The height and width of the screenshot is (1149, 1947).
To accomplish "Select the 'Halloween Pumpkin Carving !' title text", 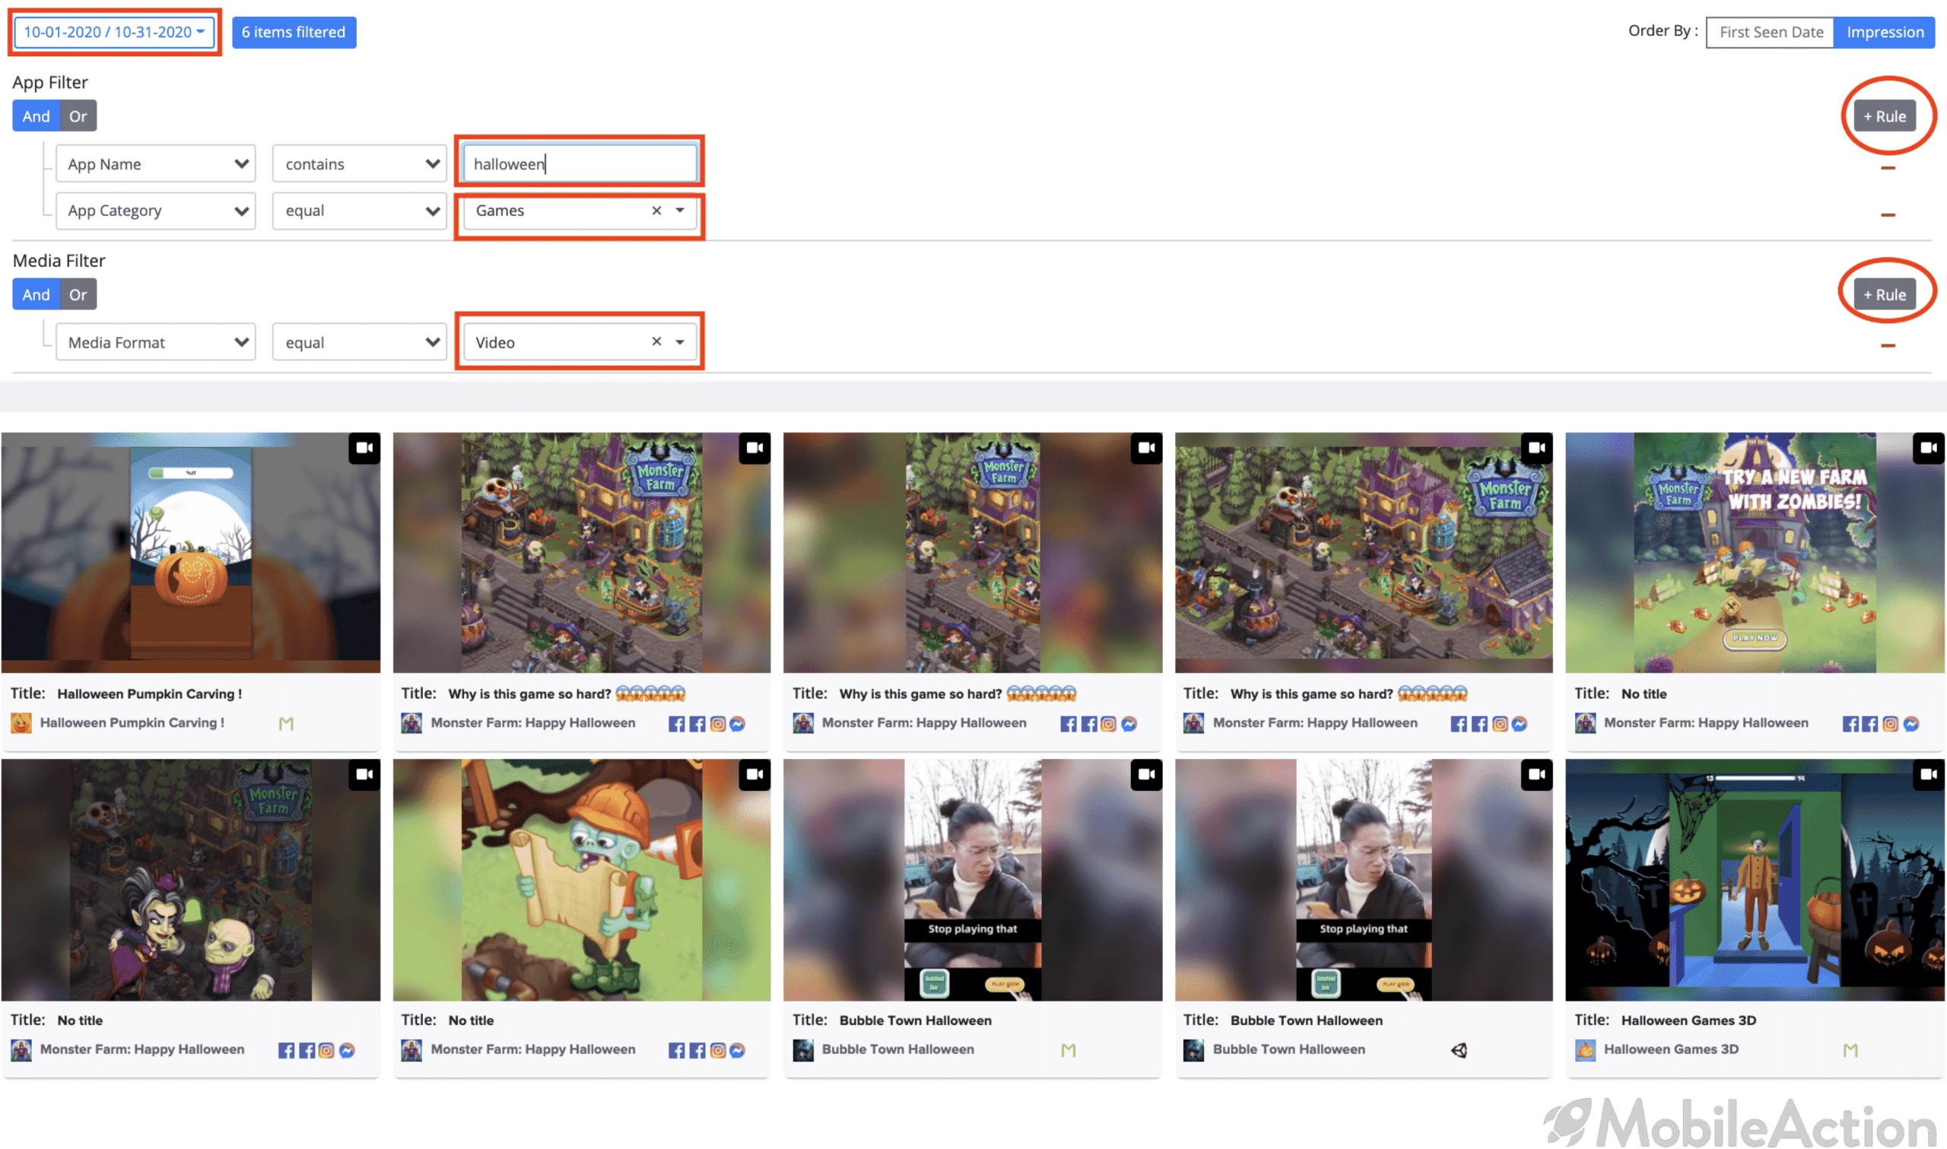I will [149, 694].
